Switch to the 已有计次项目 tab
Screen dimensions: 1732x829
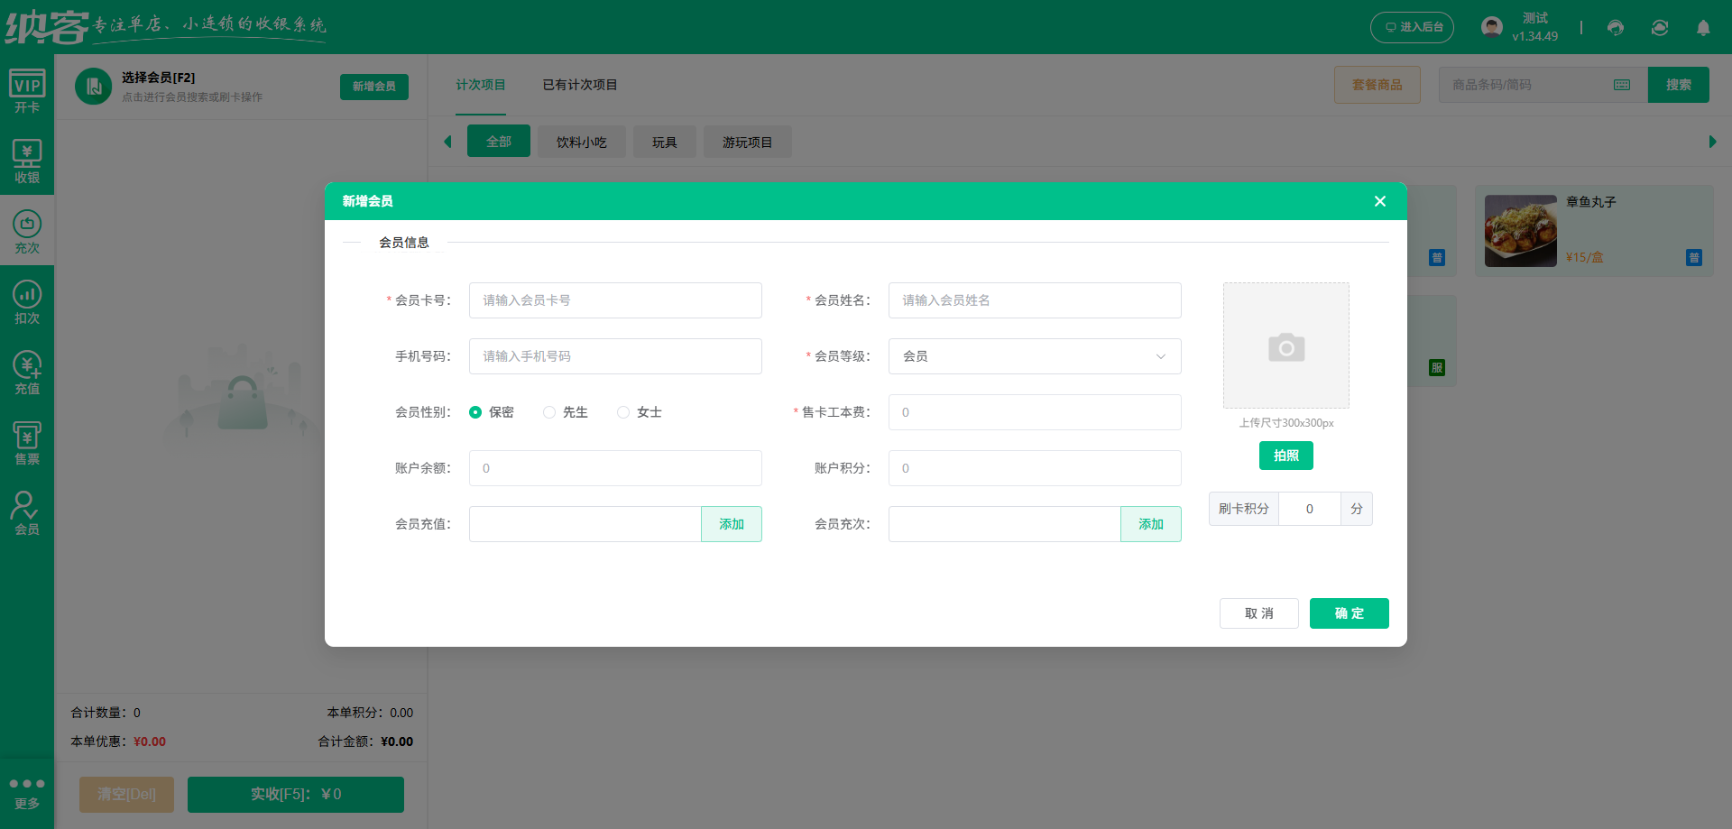coord(579,85)
